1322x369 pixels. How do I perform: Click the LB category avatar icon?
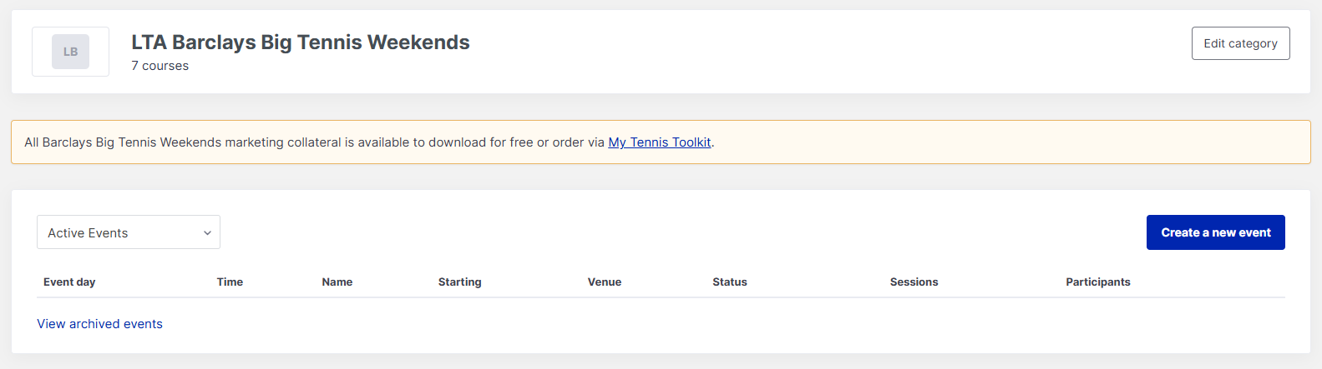click(70, 52)
